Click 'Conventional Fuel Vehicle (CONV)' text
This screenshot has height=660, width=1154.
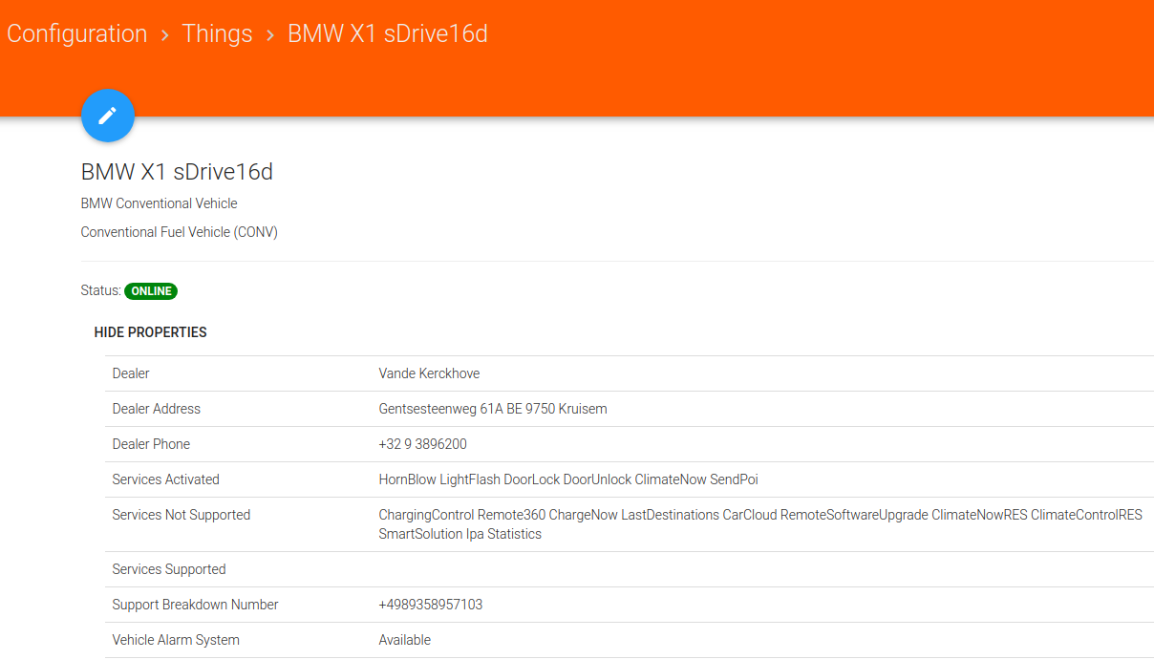pyautogui.click(x=180, y=232)
